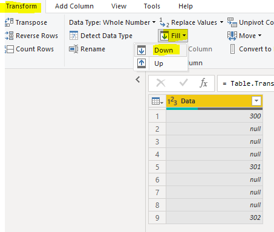Click the Unpivot Columns icon
Image resolution: width=274 pixels, height=232 pixels.
(x=232, y=22)
